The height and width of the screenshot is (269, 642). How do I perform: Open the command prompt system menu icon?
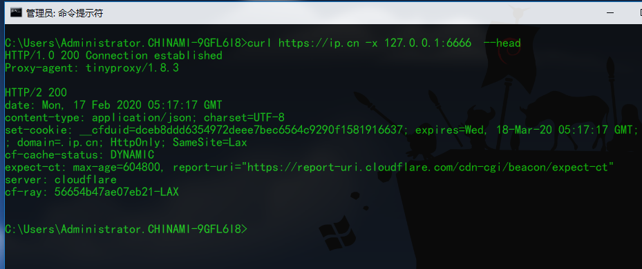16,12
